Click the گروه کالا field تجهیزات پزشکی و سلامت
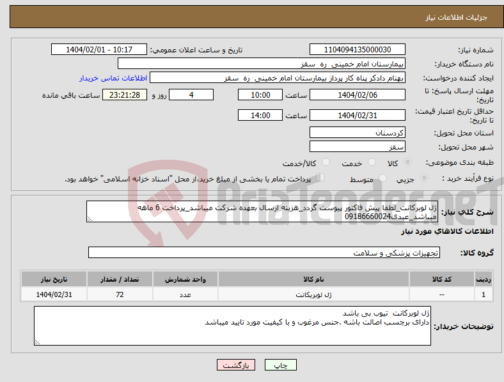 (x=264, y=252)
